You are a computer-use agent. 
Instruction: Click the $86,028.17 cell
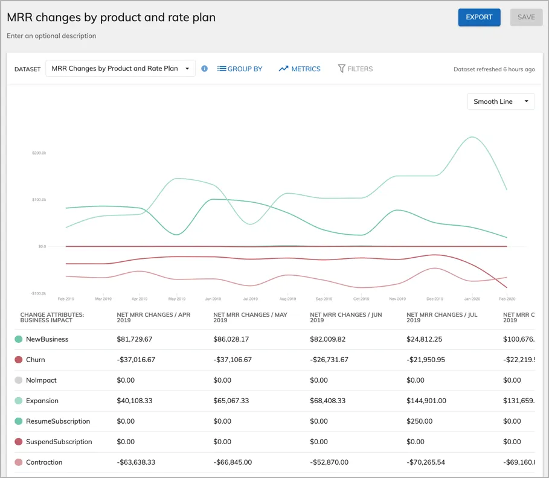pos(231,339)
